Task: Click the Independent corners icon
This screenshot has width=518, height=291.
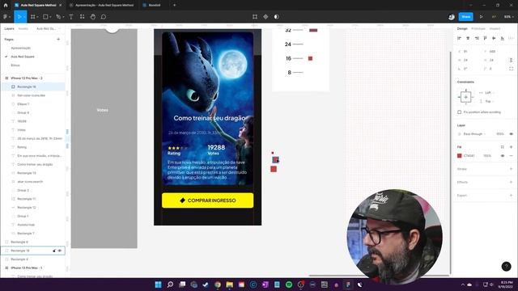Action: (x=511, y=69)
